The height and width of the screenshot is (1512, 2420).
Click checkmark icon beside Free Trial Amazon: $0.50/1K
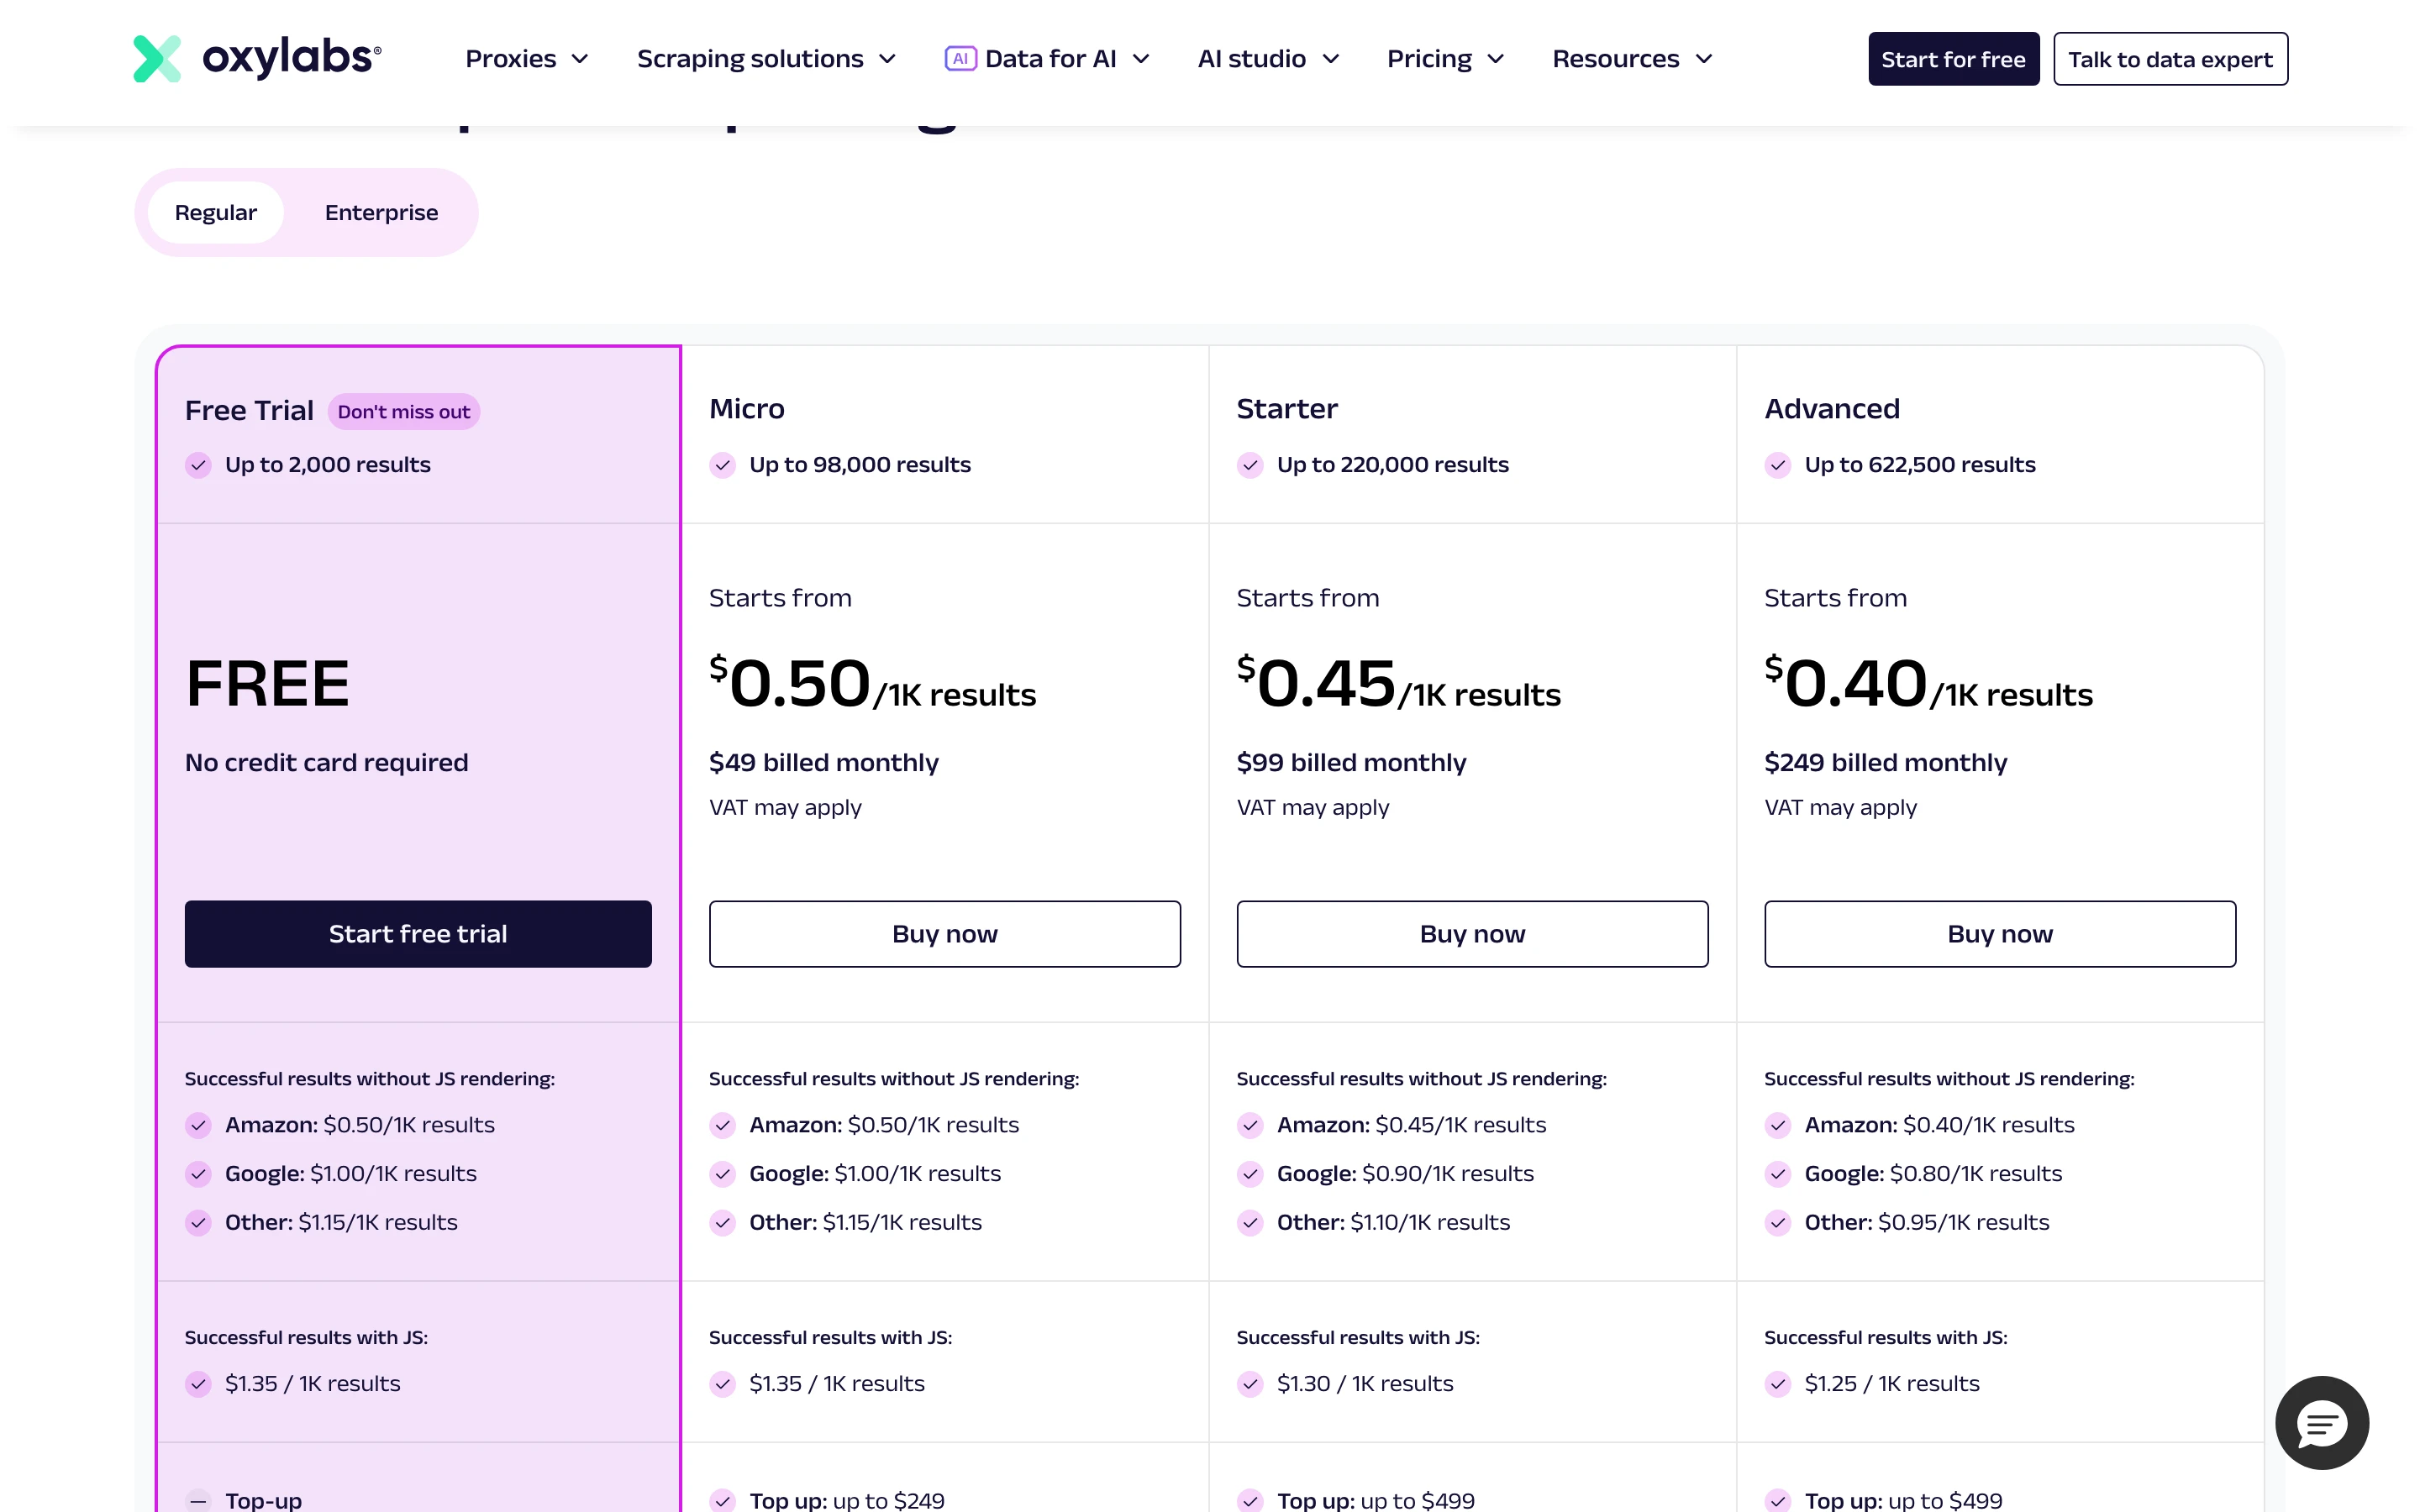[x=198, y=1125]
